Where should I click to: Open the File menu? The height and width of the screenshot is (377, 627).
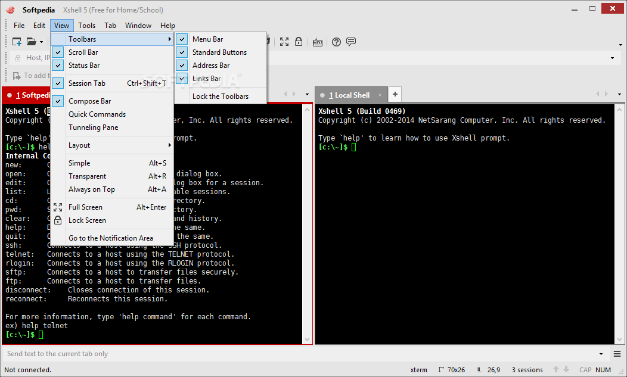point(19,26)
